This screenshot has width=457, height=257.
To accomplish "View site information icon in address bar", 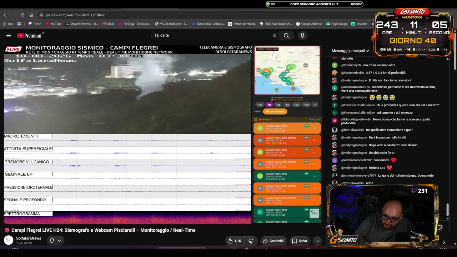I will pyautogui.click(x=41, y=15).
